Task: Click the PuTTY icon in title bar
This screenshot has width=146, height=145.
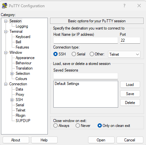Action: (x=5, y=6)
